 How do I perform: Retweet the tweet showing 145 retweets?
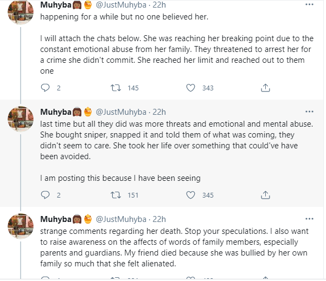(115, 87)
